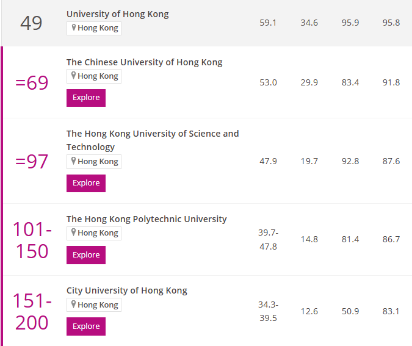This screenshot has width=412, height=346.
Task: Click Explore for Hong Kong University of Science and Technology
Action: pos(86,183)
